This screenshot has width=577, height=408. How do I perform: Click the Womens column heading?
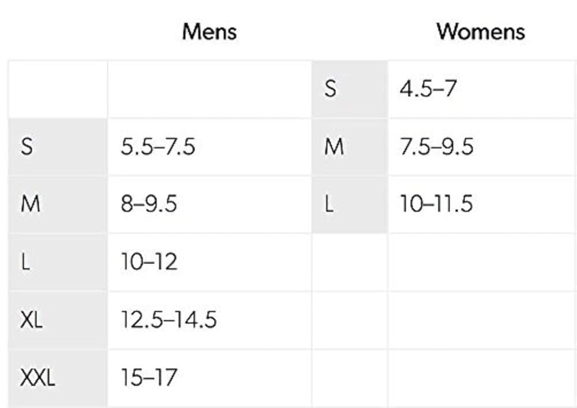tap(481, 32)
